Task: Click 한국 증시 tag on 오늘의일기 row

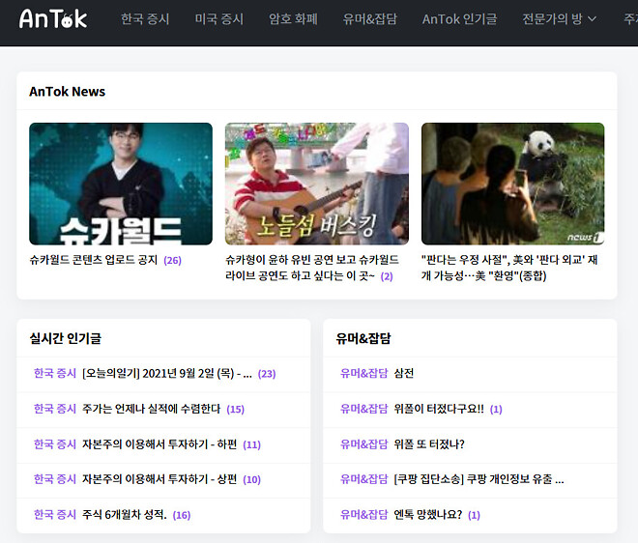Action: (55, 373)
